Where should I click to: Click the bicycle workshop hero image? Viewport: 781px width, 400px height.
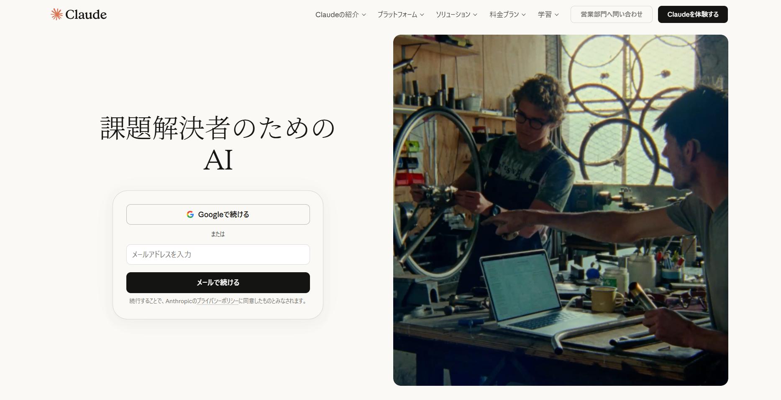point(561,210)
